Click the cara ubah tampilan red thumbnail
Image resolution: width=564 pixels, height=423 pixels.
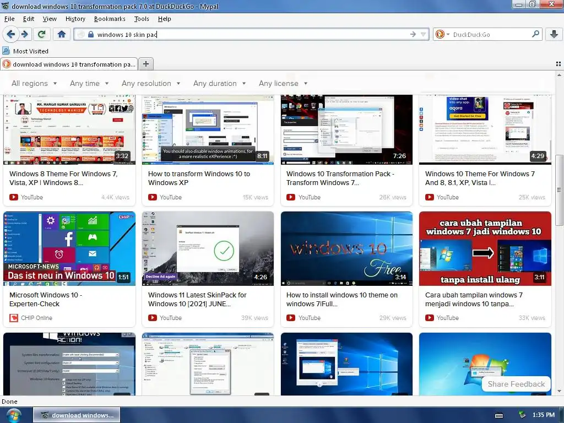pyautogui.click(x=485, y=248)
